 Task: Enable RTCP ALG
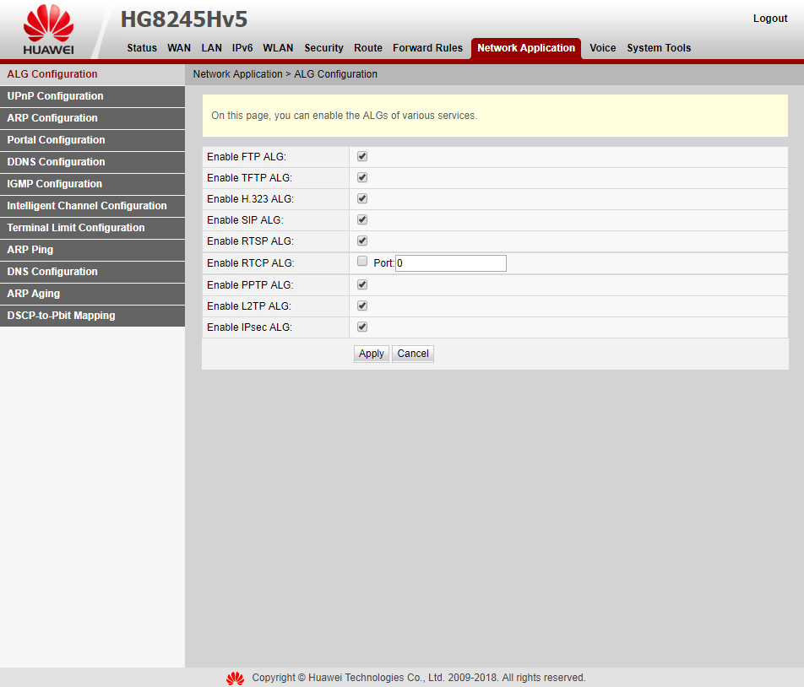pyautogui.click(x=361, y=261)
